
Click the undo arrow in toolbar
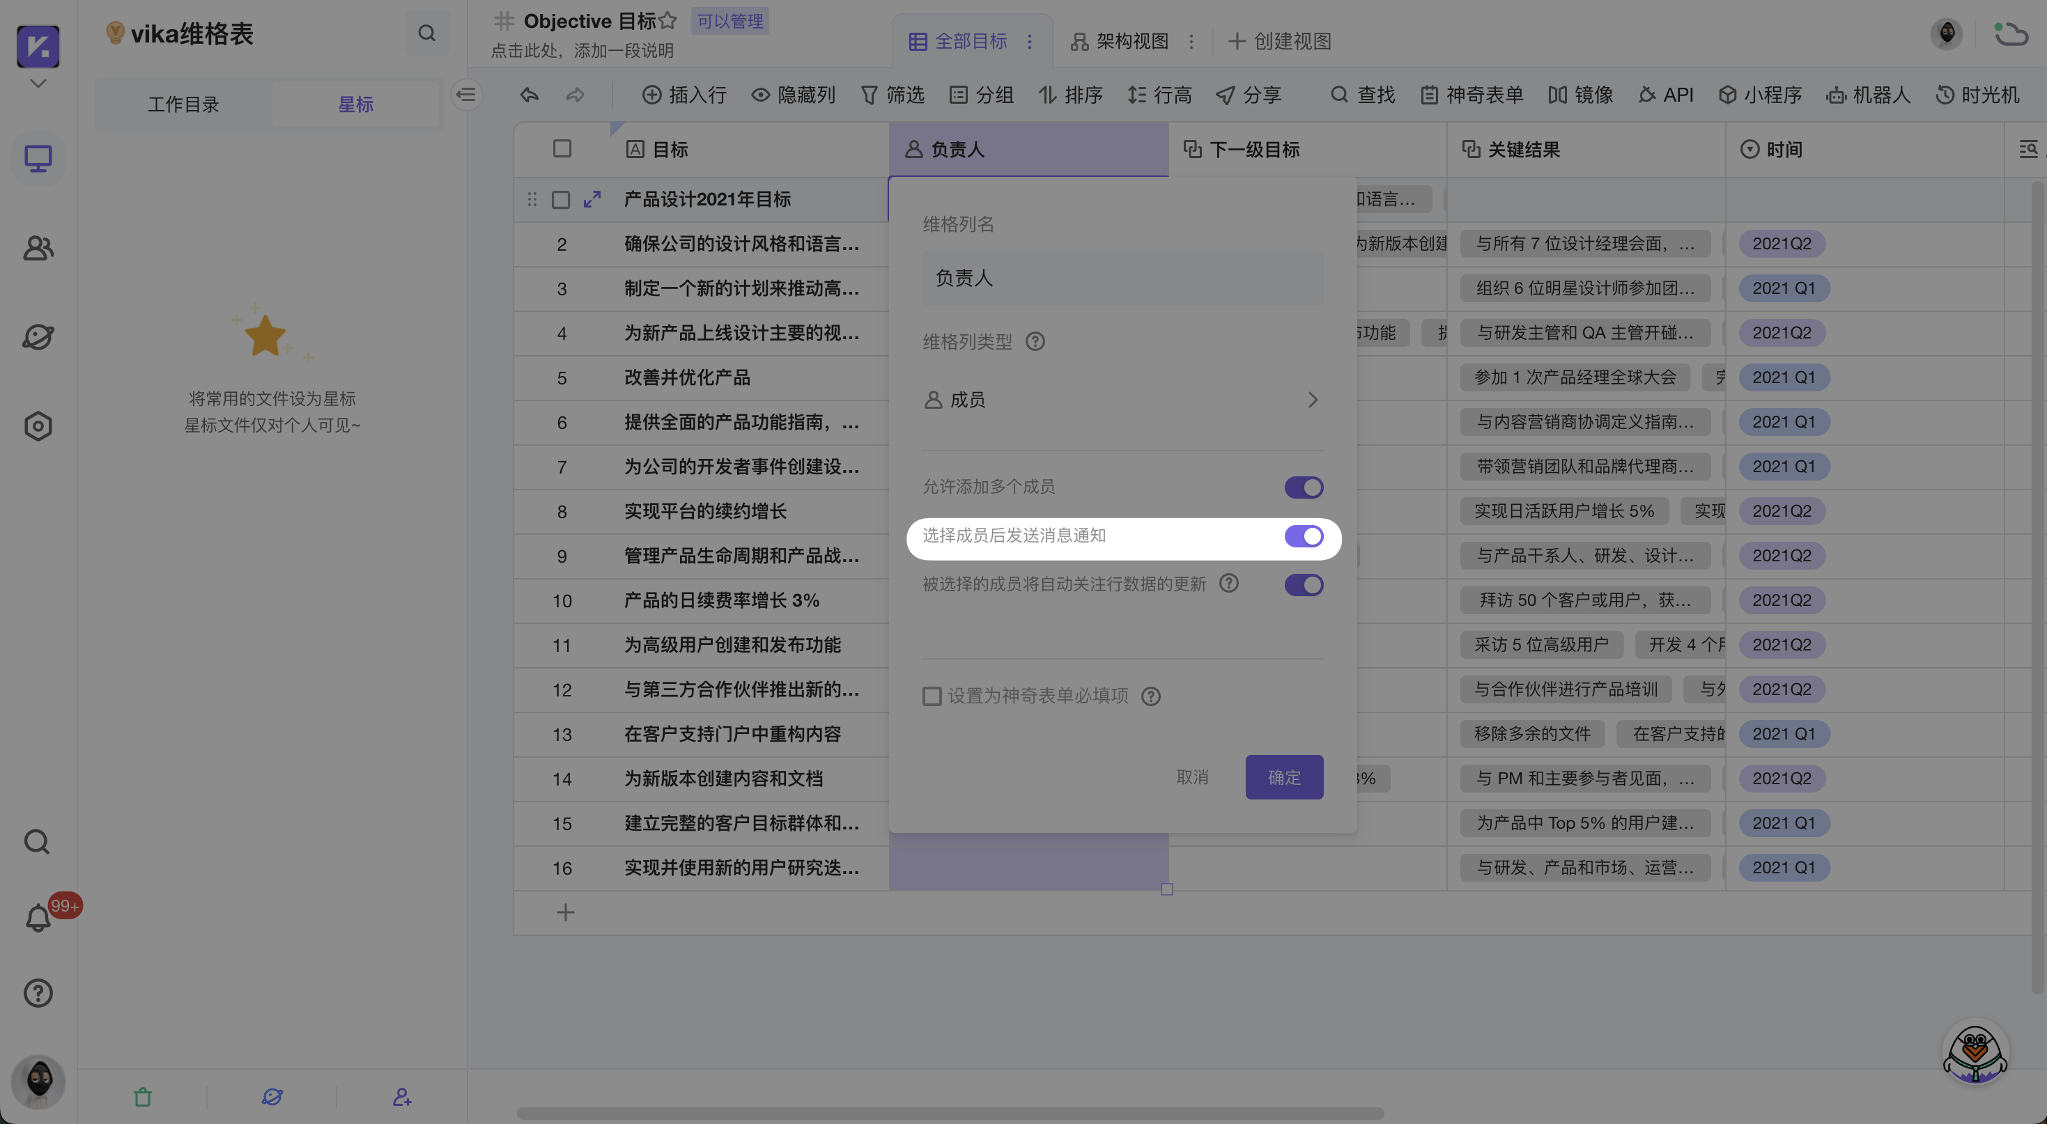point(530,95)
